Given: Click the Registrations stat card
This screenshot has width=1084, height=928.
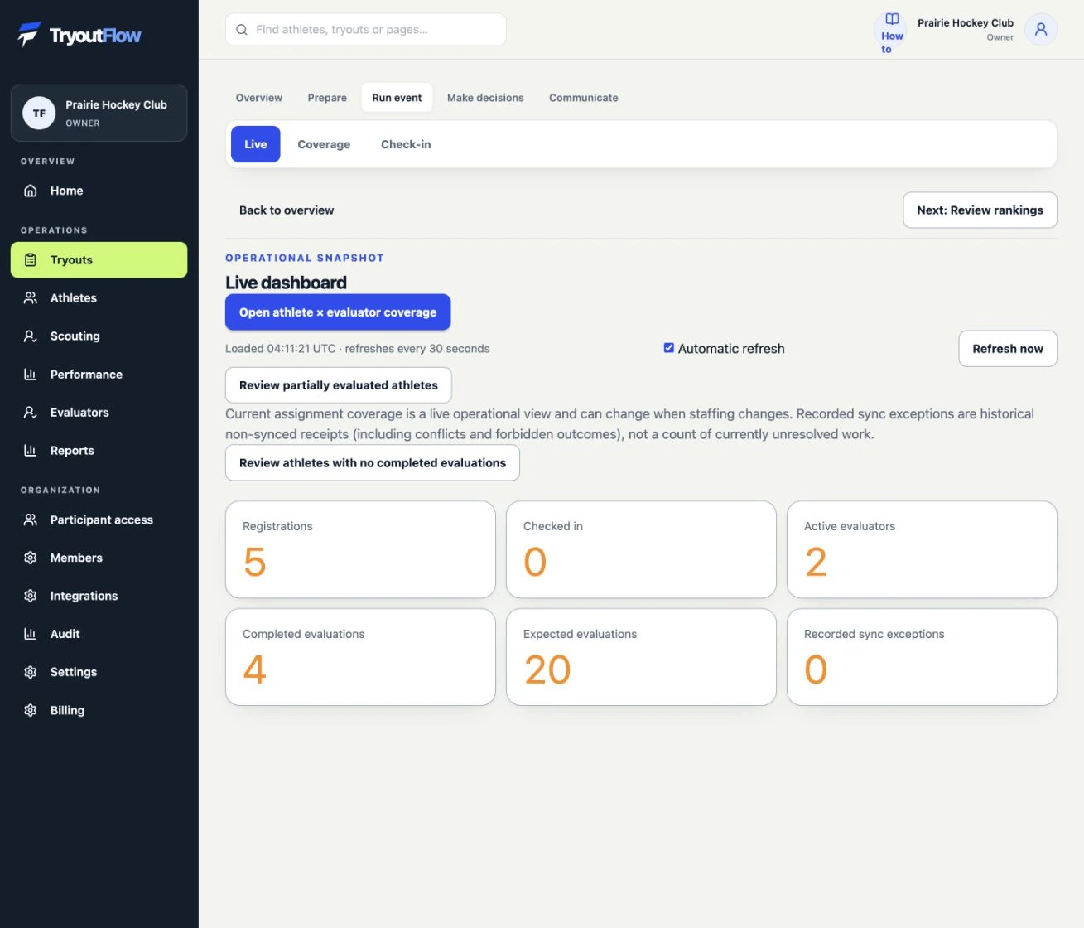Looking at the screenshot, I should tap(360, 549).
